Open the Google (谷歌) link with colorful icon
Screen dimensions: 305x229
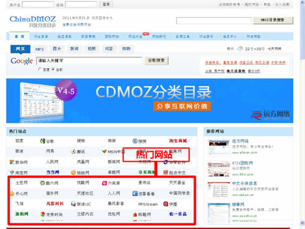[47, 141]
